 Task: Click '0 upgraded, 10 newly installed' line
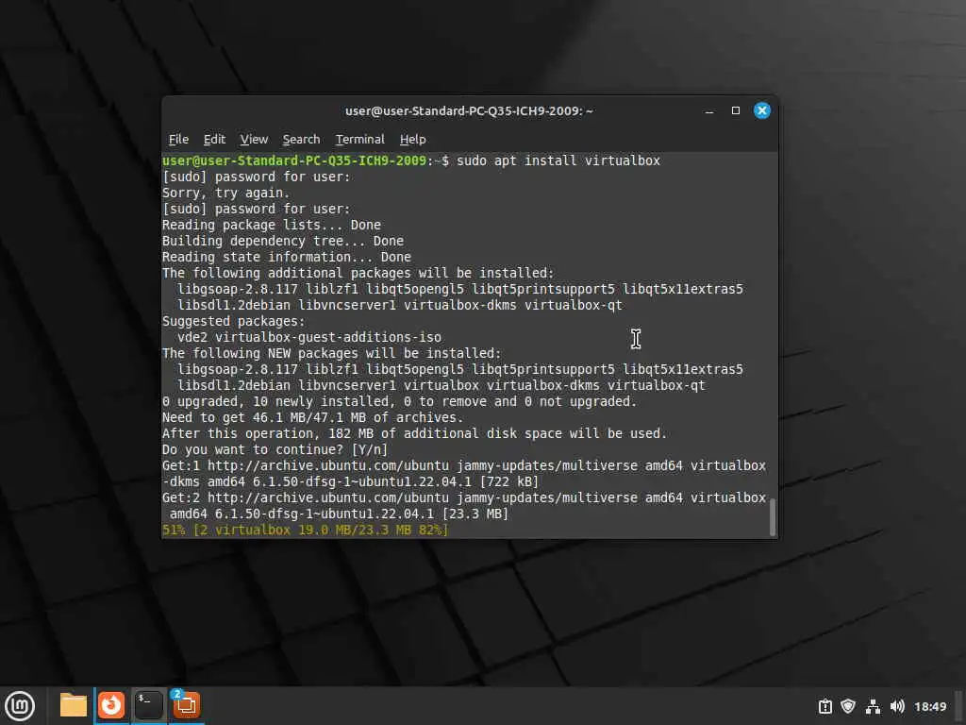399,401
